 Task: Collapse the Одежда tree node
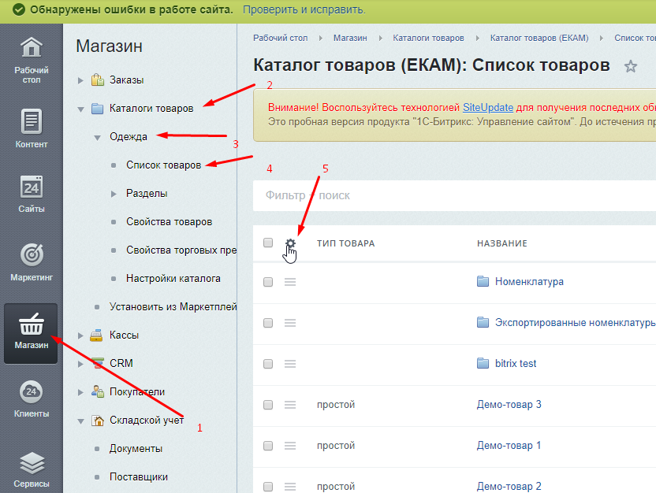(x=98, y=138)
